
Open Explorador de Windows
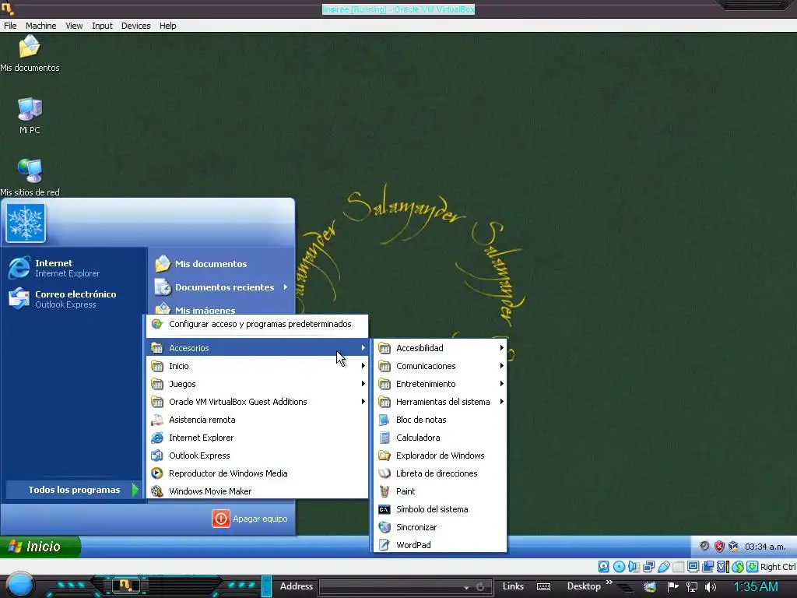(x=441, y=456)
